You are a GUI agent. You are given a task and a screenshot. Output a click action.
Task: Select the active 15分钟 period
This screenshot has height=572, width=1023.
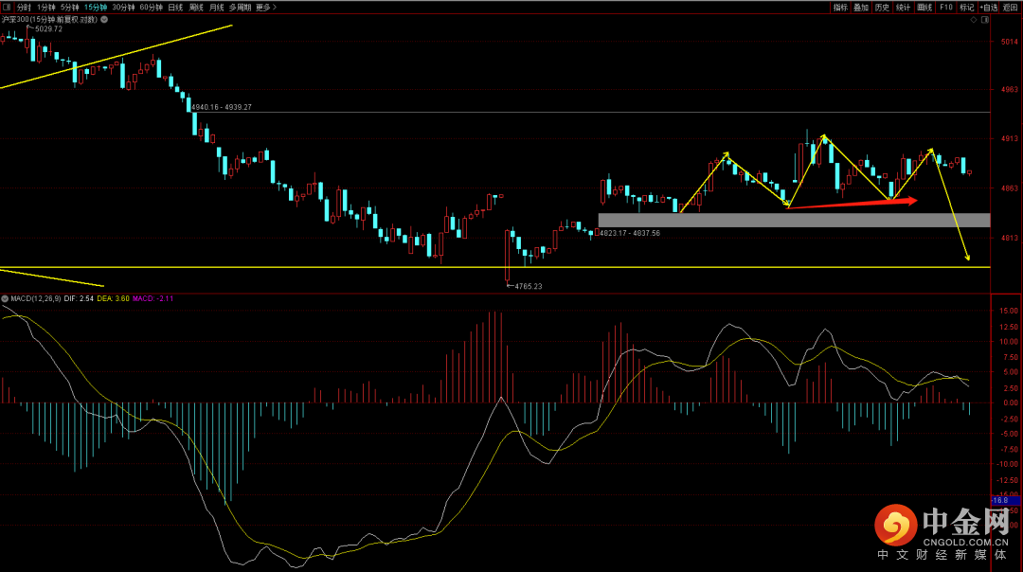pyautogui.click(x=95, y=7)
